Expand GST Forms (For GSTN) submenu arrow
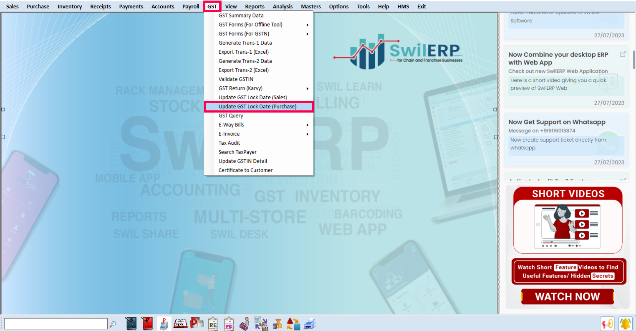The image size is (636, 331). point(307,34)
